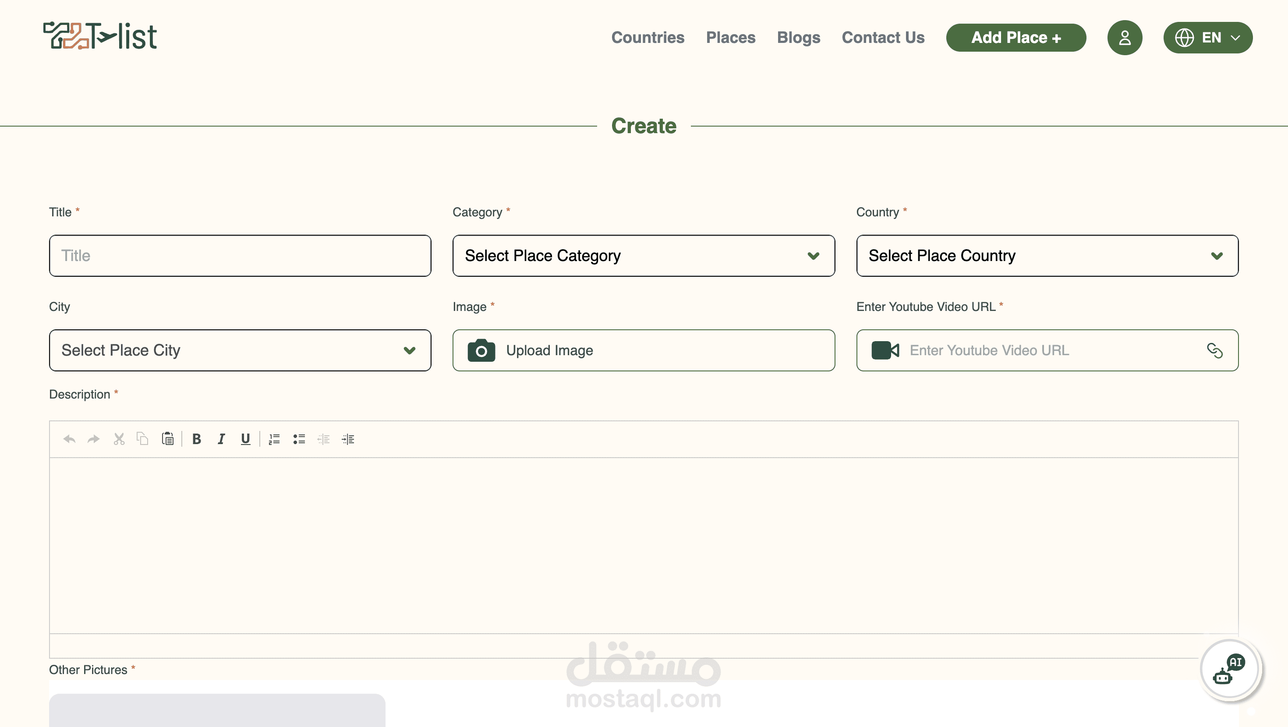The image size is (1288, 727).
Task: Click the redo arrow in editor toolbar
Action: [93, 439]
